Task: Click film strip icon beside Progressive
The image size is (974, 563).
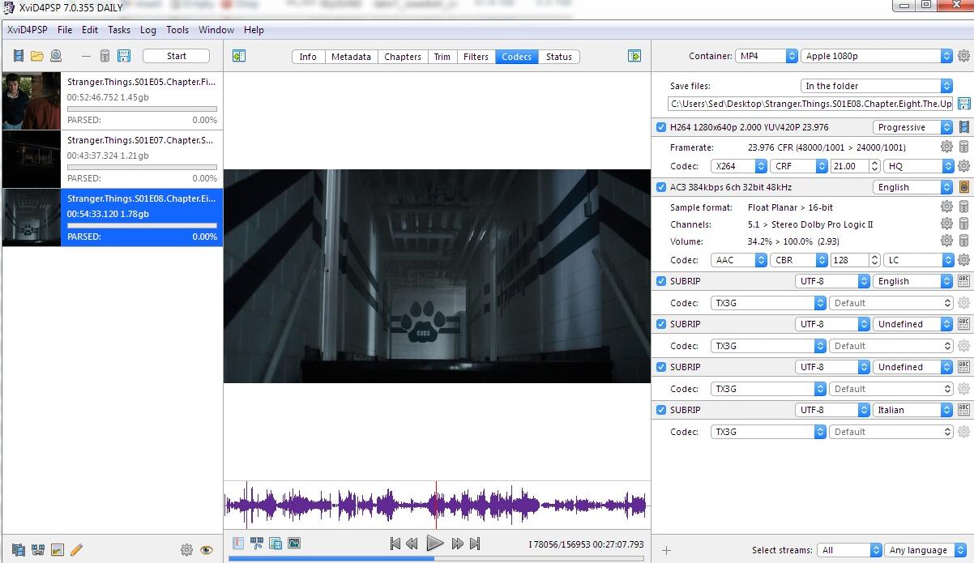Action: (964, 127)
